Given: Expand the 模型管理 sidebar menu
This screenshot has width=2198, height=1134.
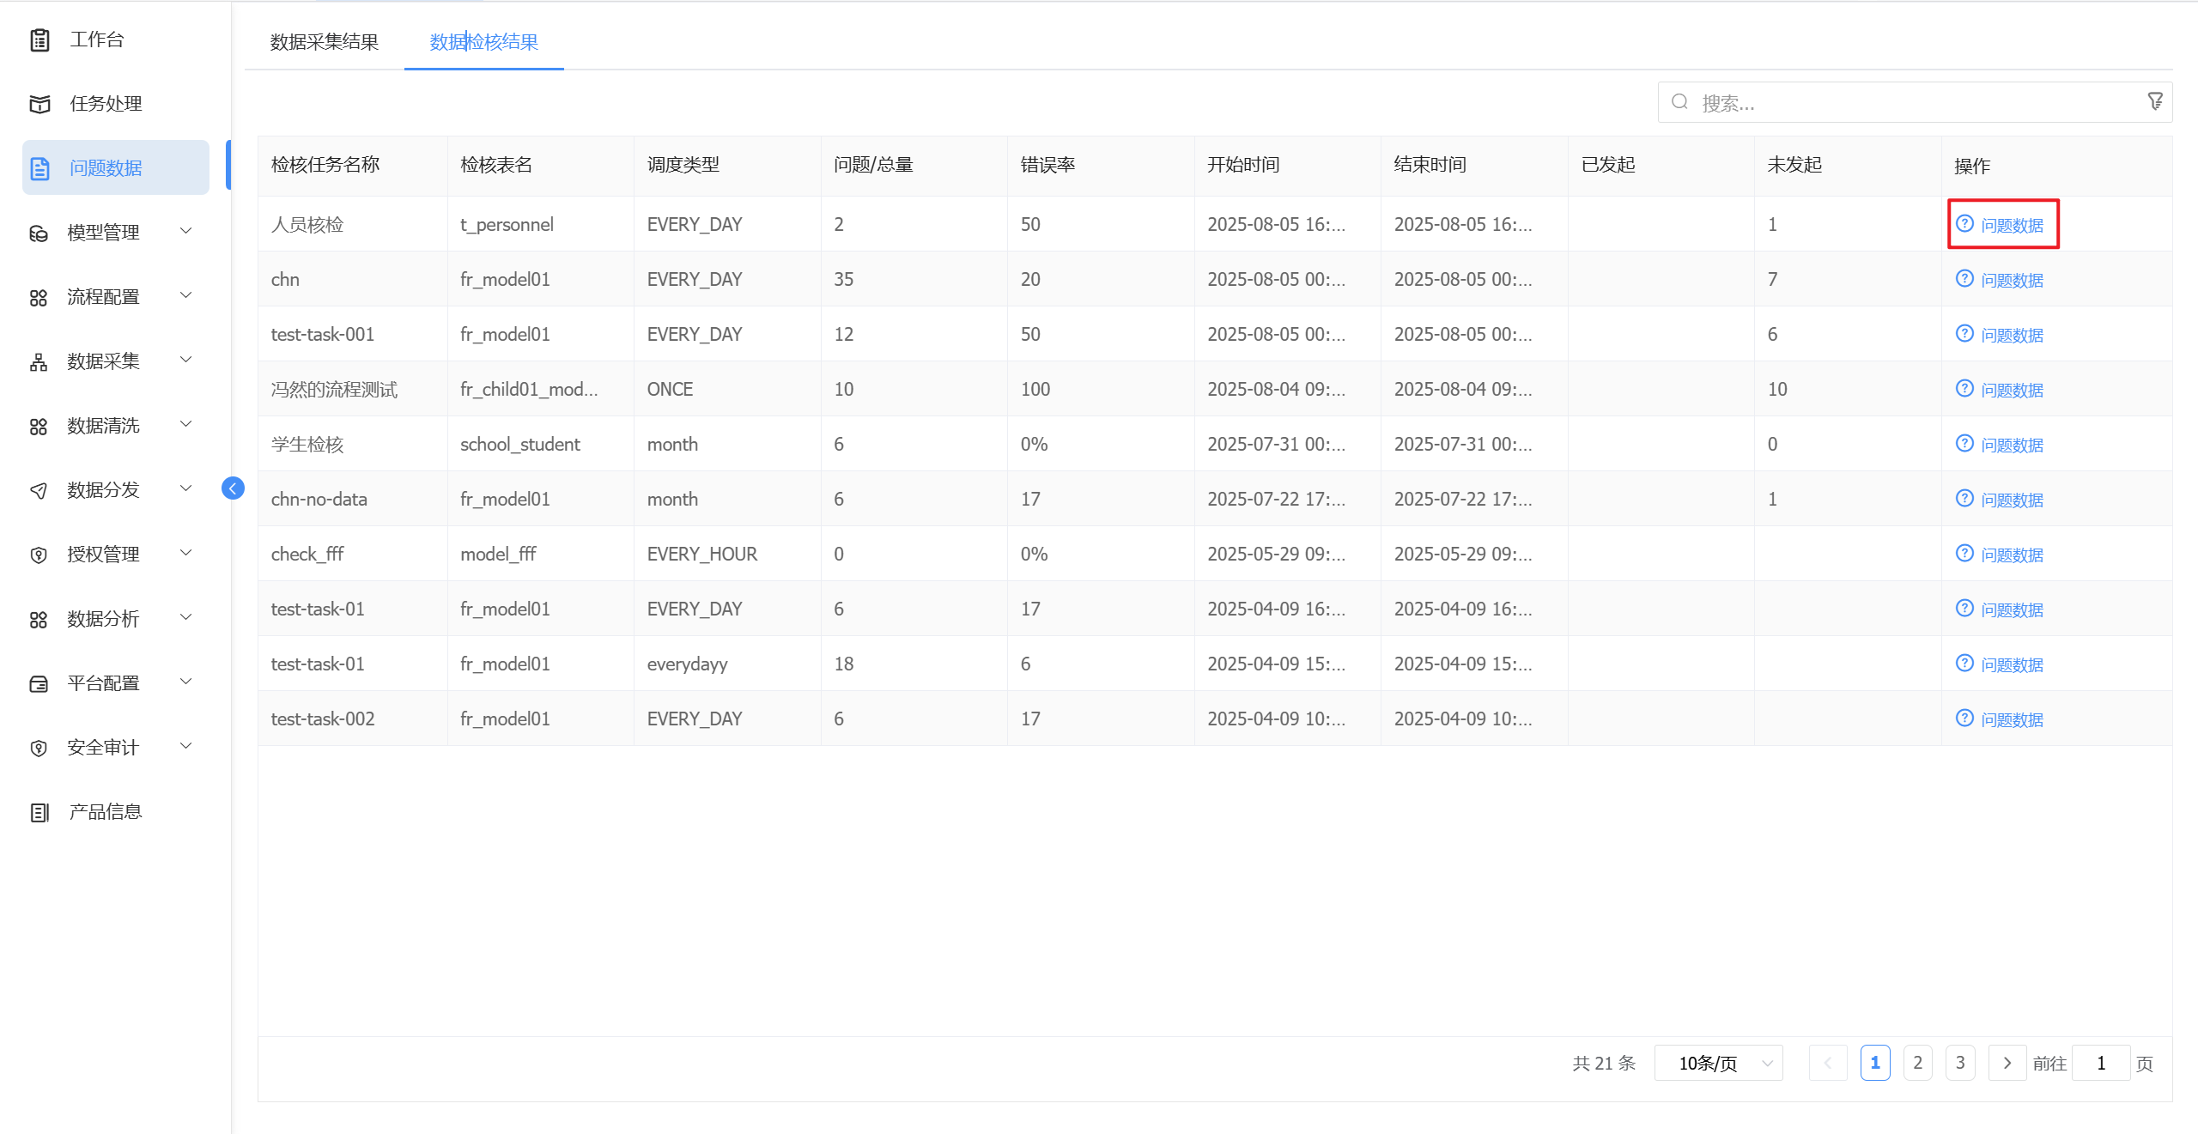Looking at the screenshot, I should 185,231.
